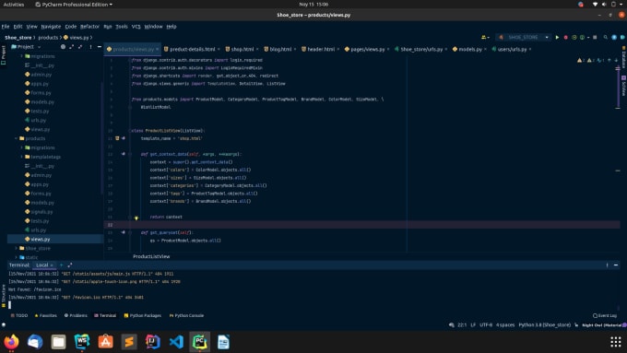Open Visual Studio Code from the dock
The width and height of the screenshot is (627, 353).
coord(176,342)
